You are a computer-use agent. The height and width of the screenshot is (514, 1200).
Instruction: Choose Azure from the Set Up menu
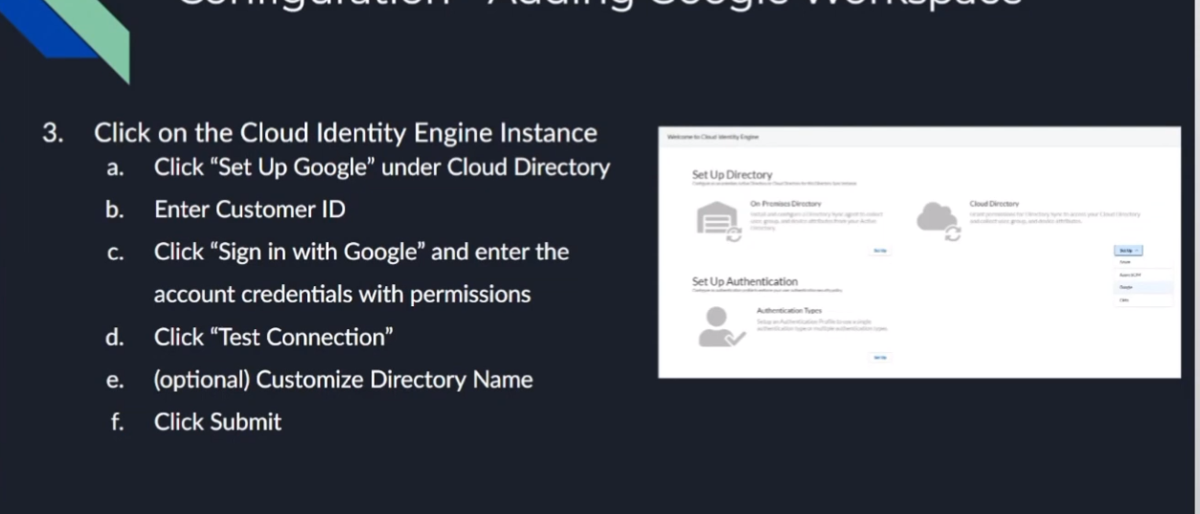point(1143,262)
